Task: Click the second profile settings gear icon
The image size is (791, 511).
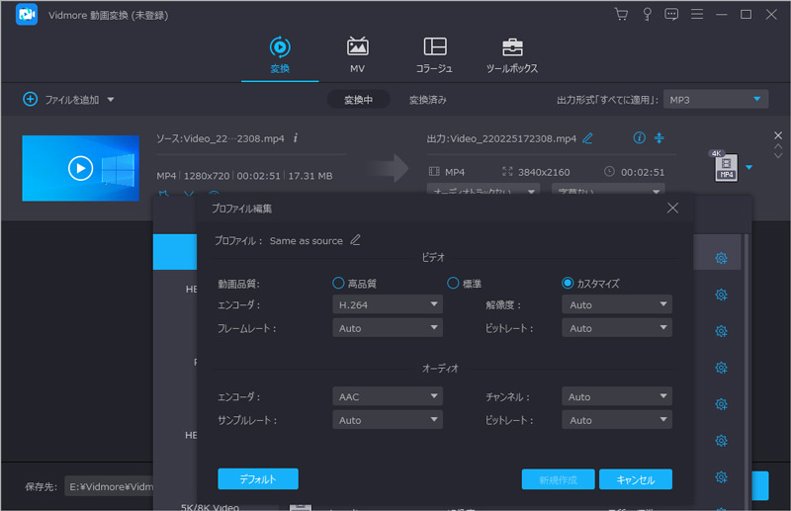Action: (x=722, y=295)
